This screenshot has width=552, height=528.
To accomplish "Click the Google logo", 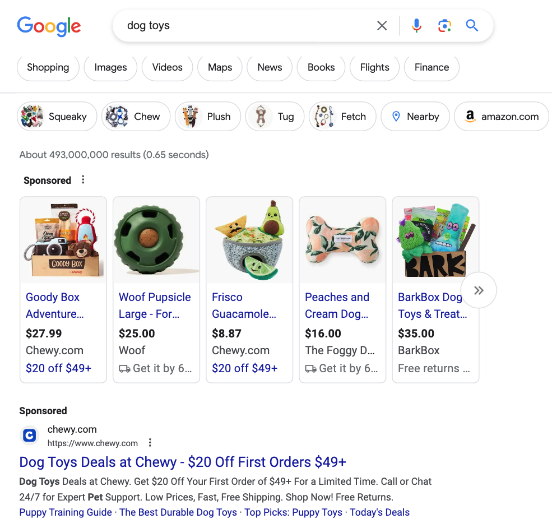I will (49, 26).
